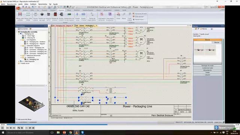Stop VLC playback with stop button

(x=11, y=128)
